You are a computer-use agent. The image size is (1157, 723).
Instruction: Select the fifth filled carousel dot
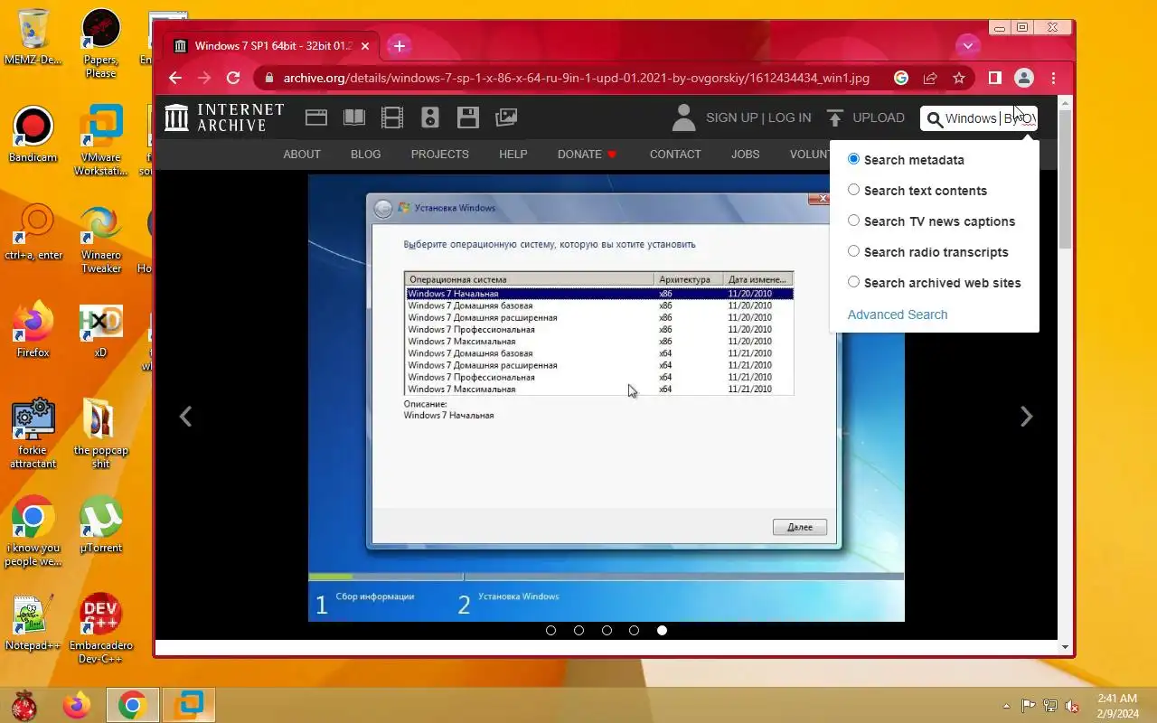point(662,630)
